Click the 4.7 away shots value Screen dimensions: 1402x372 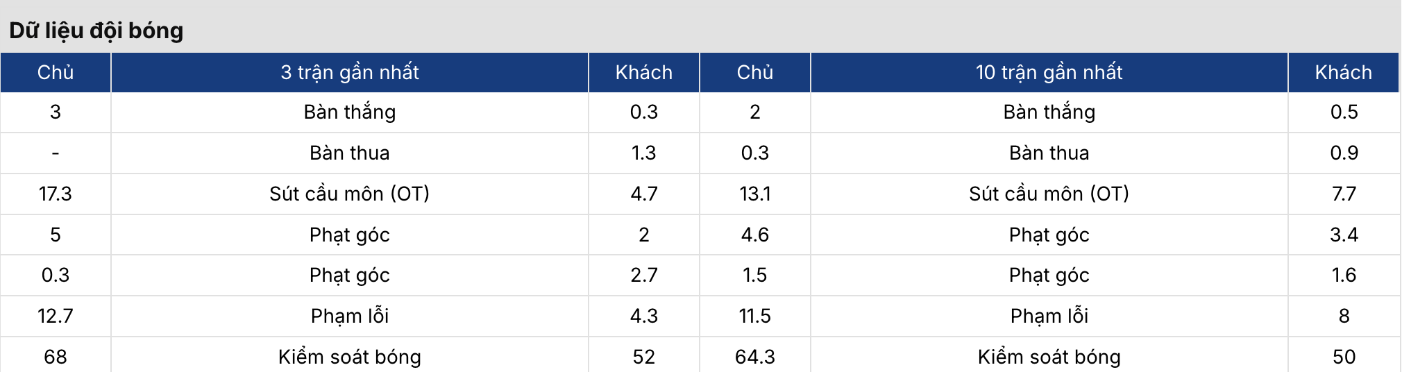(643, 194)
